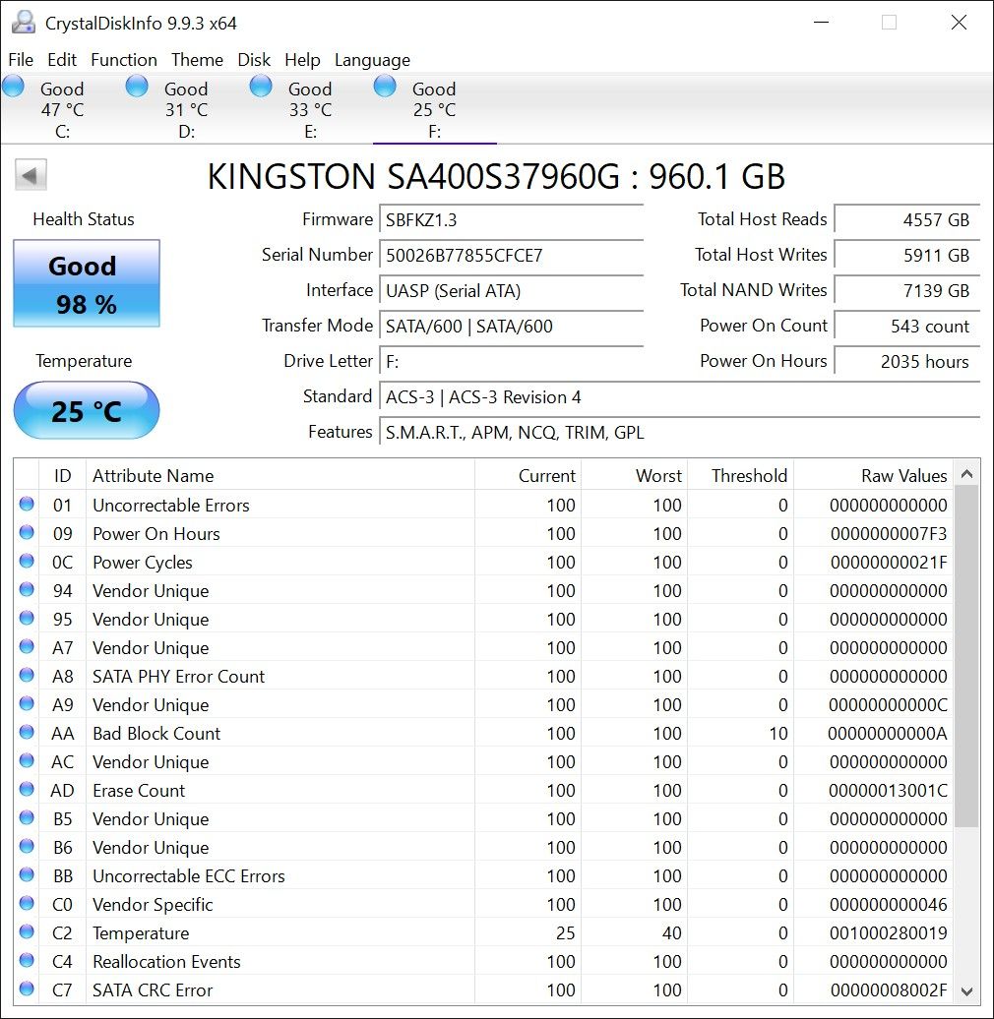Image resolution: width=994 pixels, height=1019 pixels.
Task: Open the Language menu
Action: (373, 60)
